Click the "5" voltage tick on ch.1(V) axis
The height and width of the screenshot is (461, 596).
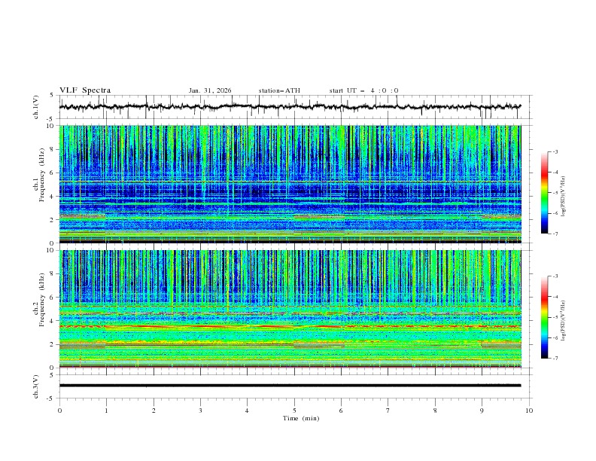click(x=51, y=96)
